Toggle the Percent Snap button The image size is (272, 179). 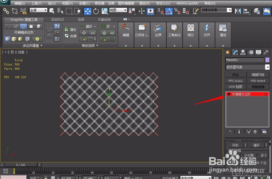177,11
